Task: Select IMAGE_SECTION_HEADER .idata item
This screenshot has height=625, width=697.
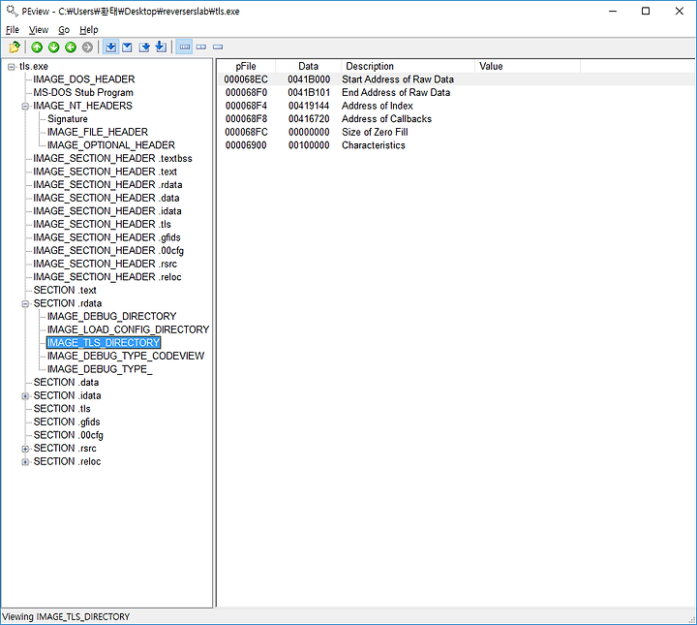Action: click(x=107, y=211)
